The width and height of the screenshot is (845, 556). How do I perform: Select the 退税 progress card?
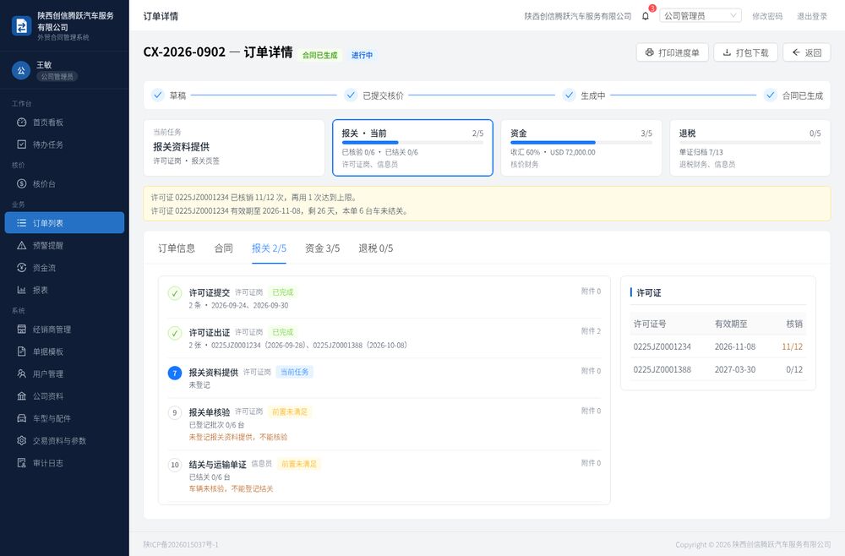click(750, 148)
